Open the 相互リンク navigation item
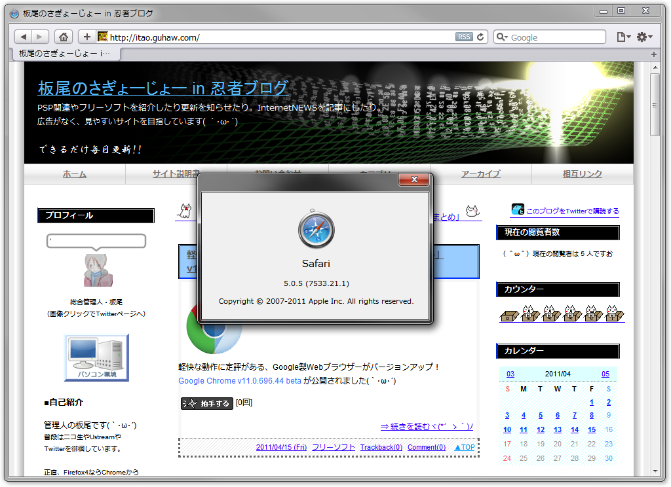The height and width of the screenshot is (487, 671). click(582, 174)
